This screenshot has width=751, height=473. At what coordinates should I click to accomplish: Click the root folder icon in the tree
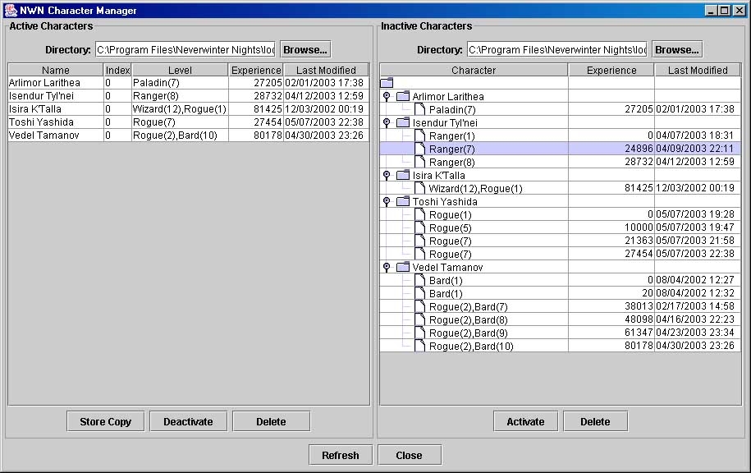pyautogui.click(x=387, y=83)
